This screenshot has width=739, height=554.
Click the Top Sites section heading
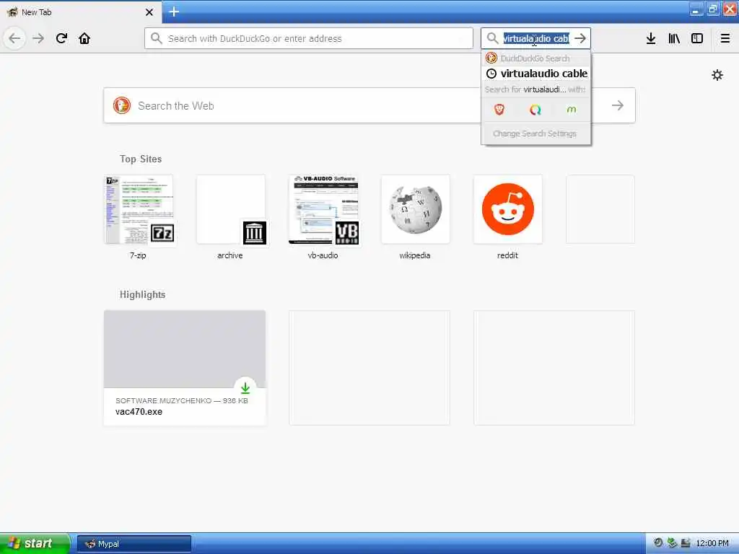pos(141,159)
